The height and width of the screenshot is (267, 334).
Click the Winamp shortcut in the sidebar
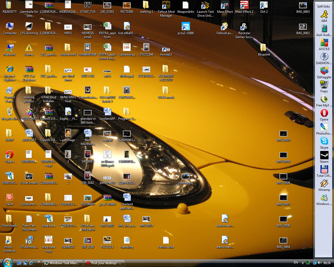click(324, 184)
